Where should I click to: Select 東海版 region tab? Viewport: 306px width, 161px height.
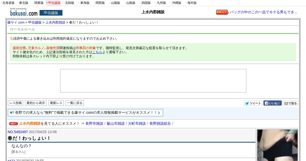[85, 3]
